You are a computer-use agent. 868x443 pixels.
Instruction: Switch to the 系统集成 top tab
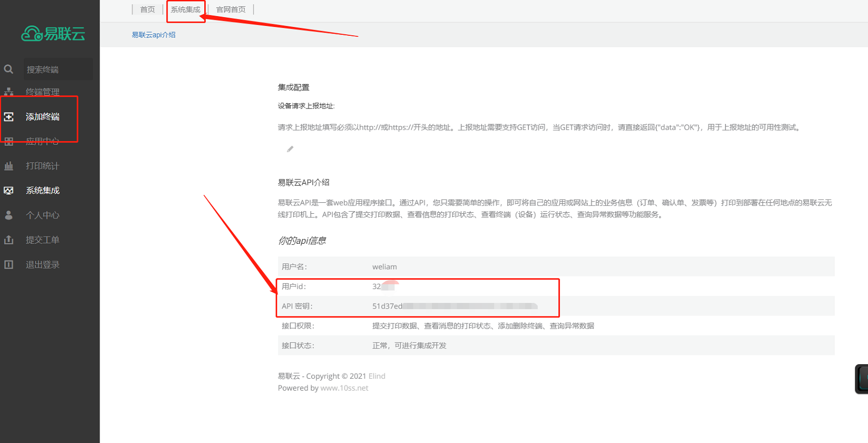[x=186, y=9]
